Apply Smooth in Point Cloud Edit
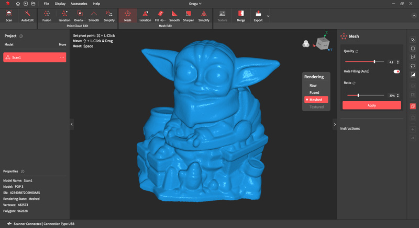Image resolution: width=419 pixels, height=228 pixels. pos(94,16)
